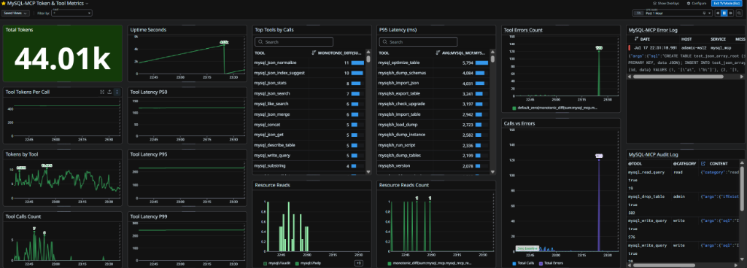This screenshot has width=747, height=268.
Task: Click the +3 more legend items badge
Action: (x=358, y=263)
